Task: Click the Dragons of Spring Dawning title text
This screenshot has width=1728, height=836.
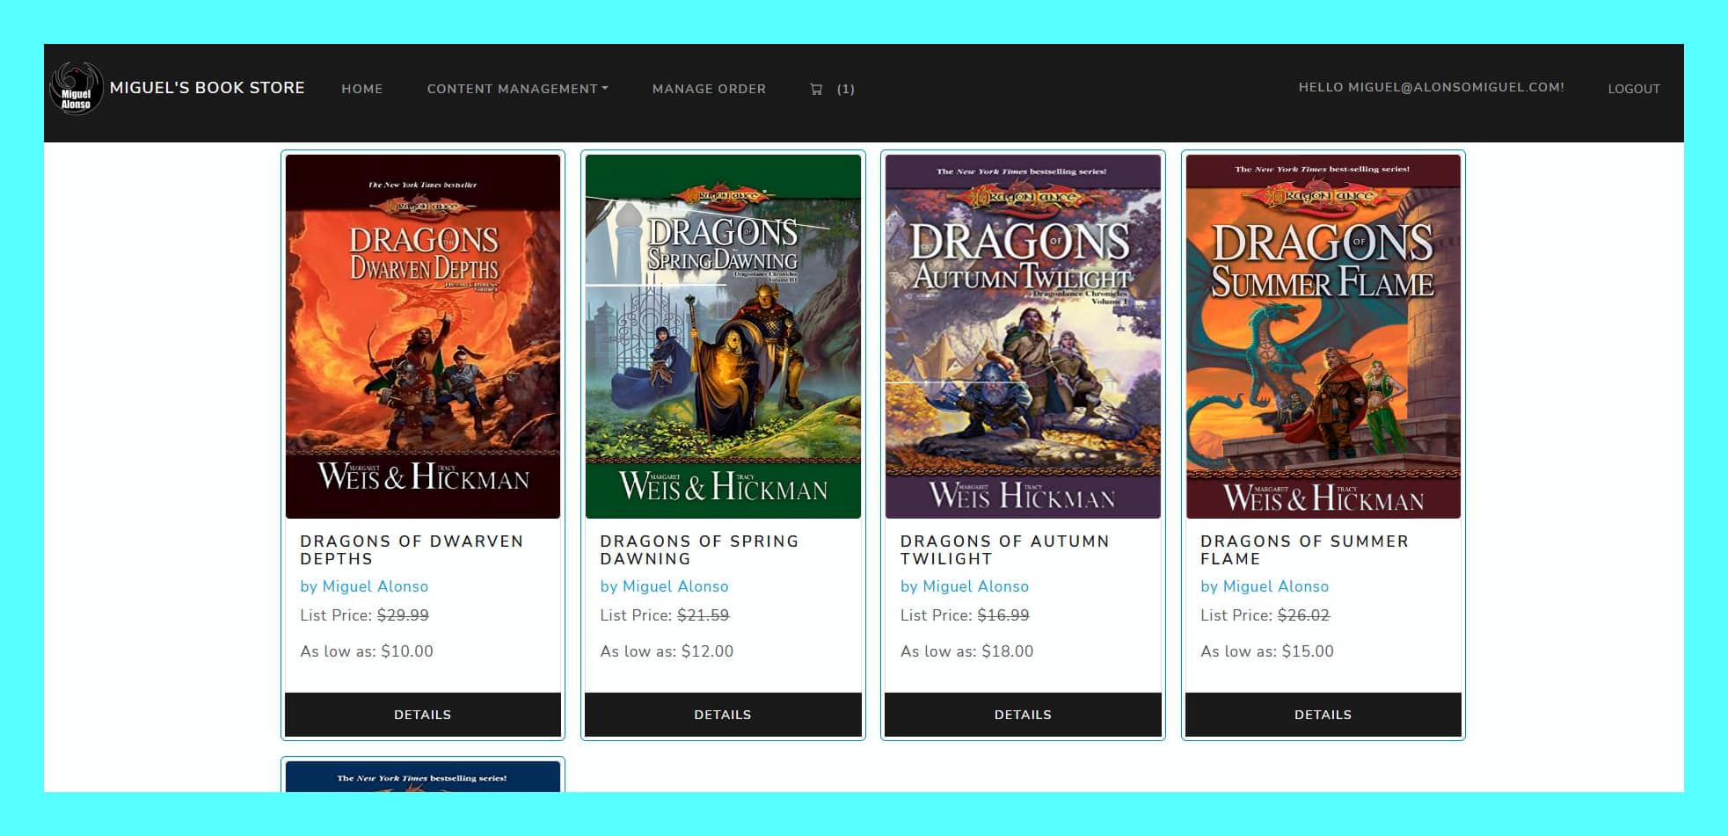Action: point(699,549)
